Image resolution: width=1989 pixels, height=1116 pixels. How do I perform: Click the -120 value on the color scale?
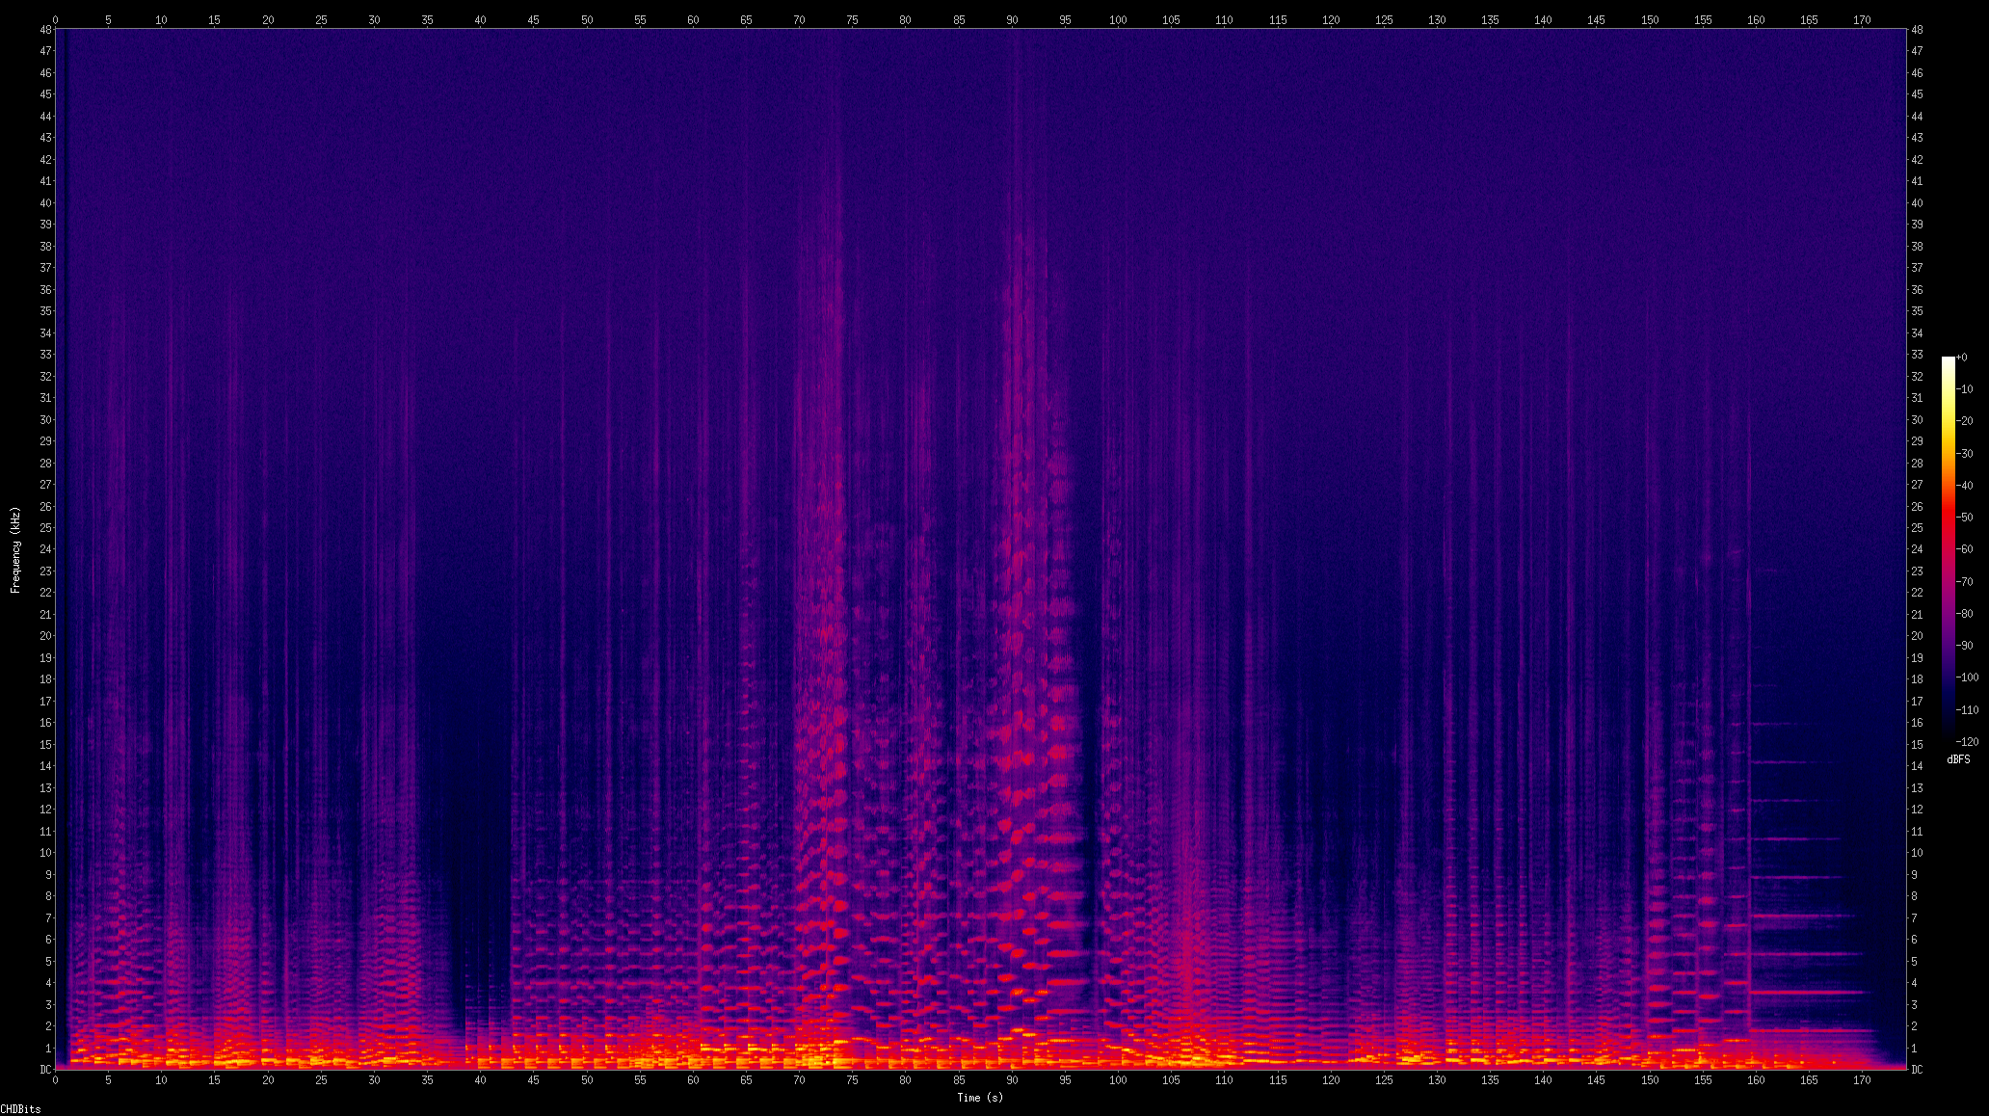pos(1967,742)
